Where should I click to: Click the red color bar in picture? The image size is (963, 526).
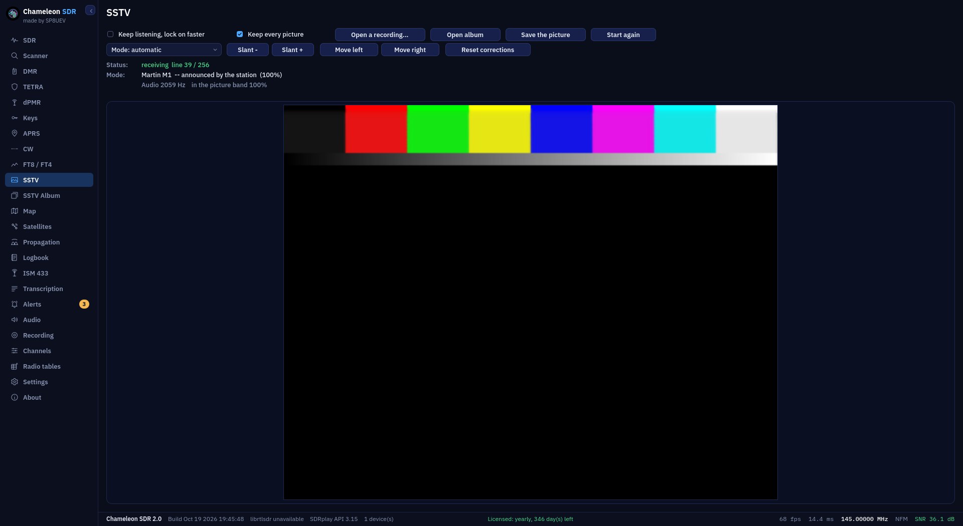point(376,129)
